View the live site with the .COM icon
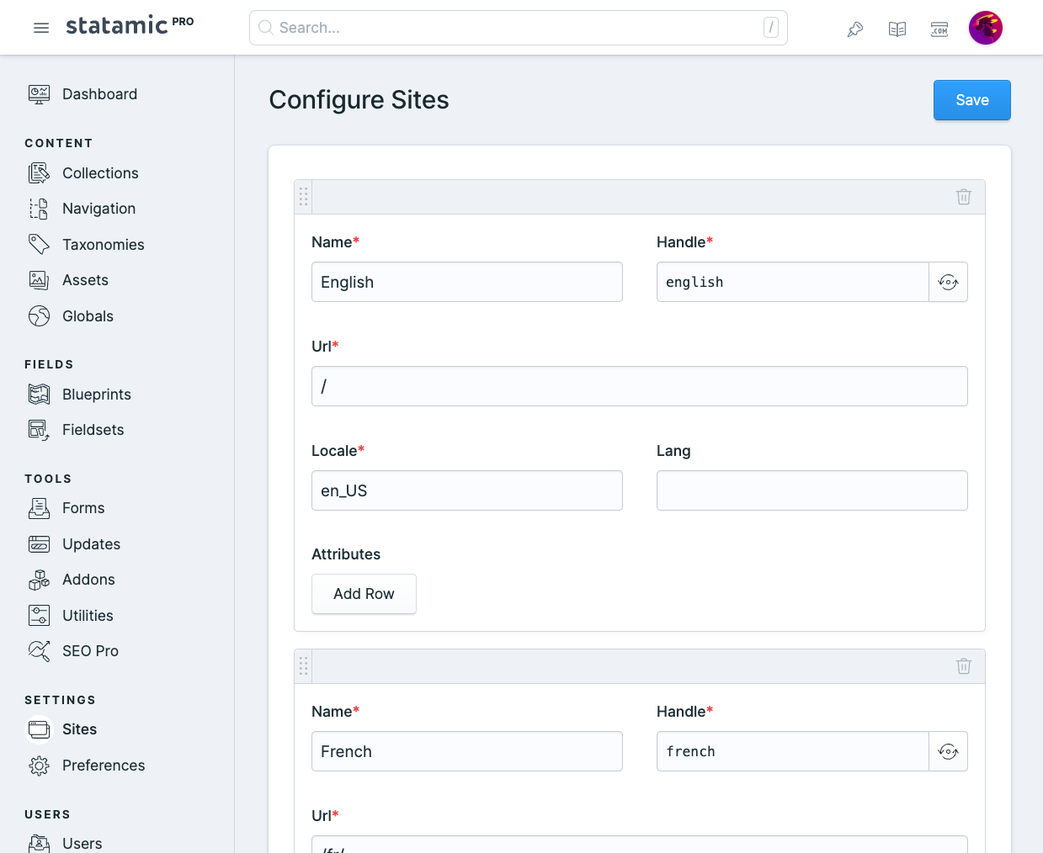The image size is (1043, 853). pyautogui.click(x=939, y=28)
